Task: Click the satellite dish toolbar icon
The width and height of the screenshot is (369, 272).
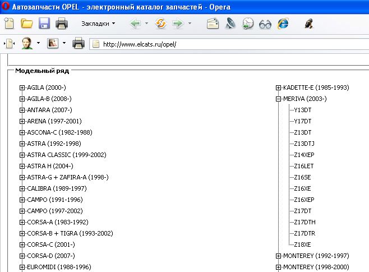Action: tap(230, 24)
